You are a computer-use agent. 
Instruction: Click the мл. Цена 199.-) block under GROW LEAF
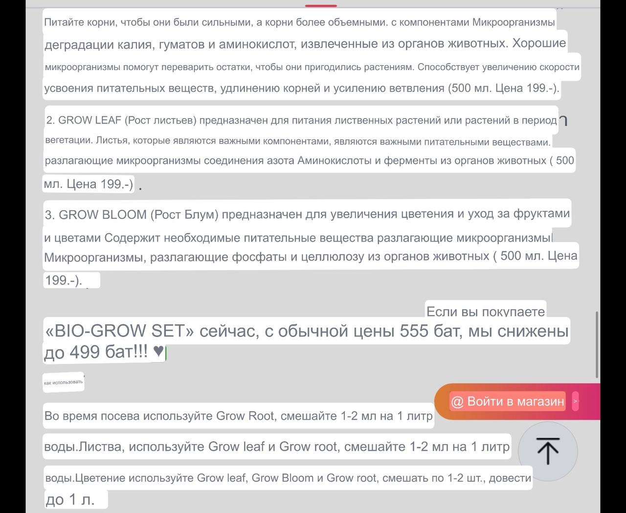pos(89,184)
